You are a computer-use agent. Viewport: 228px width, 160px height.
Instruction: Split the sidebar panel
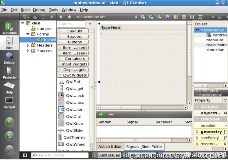coord(43,17)
